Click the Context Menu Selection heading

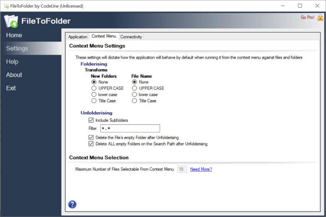[99, 158]
